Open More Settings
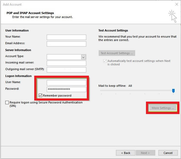The width and height of the screenshot is (181, 159). tap(163, 108)
